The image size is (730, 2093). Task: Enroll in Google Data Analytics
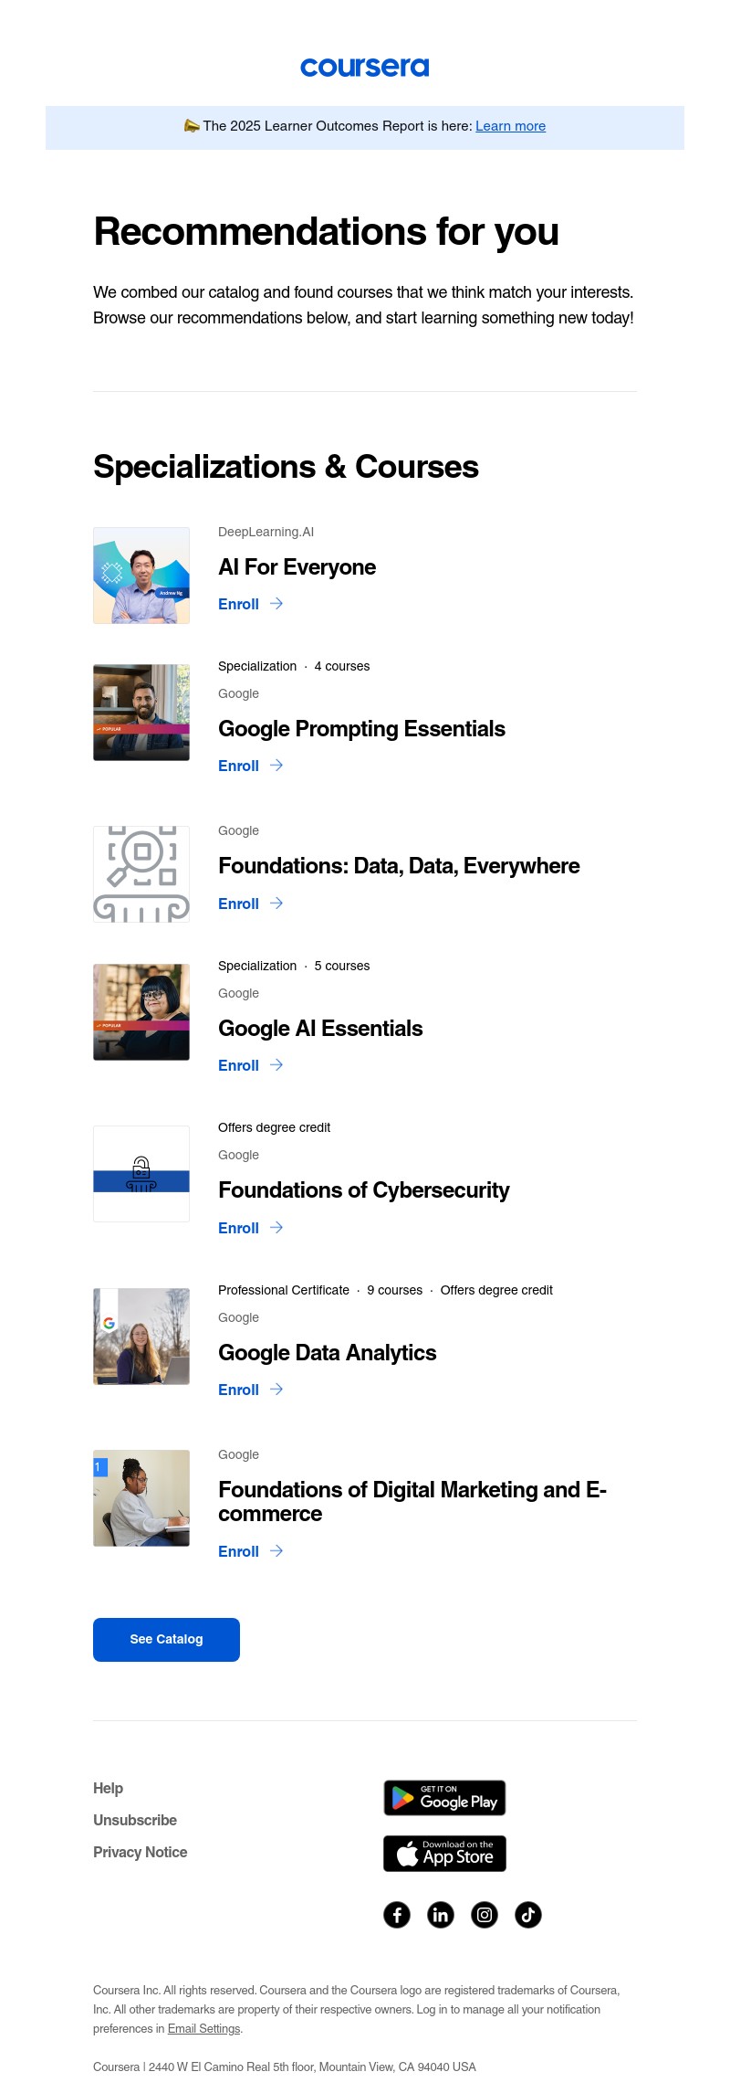(239, 1390)
